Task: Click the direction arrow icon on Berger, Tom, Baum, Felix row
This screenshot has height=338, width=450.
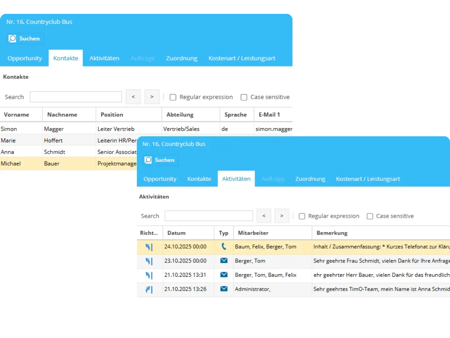Action: pyautogui.click(x=149, y=275)
